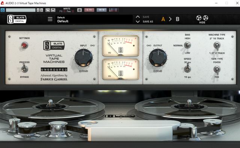The height and width of the screenshot is (148, 240).
Task: Click the OUTPUT gain knob
Action: point(158,58)
